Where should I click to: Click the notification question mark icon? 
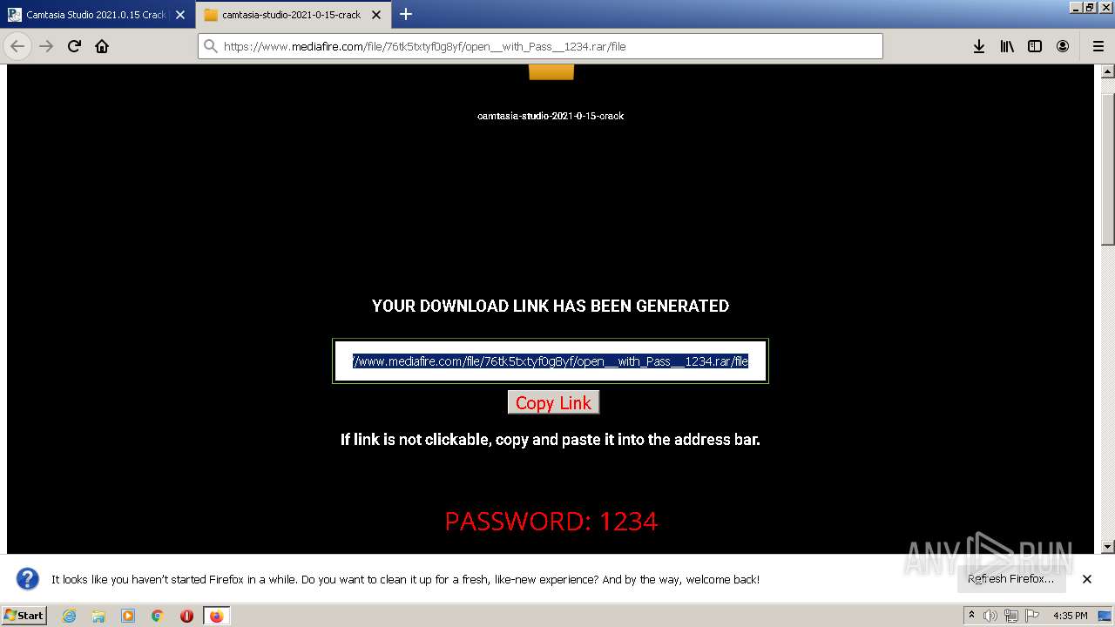(28, 579)
